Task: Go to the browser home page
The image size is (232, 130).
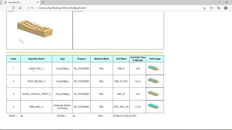Action: 20,8
